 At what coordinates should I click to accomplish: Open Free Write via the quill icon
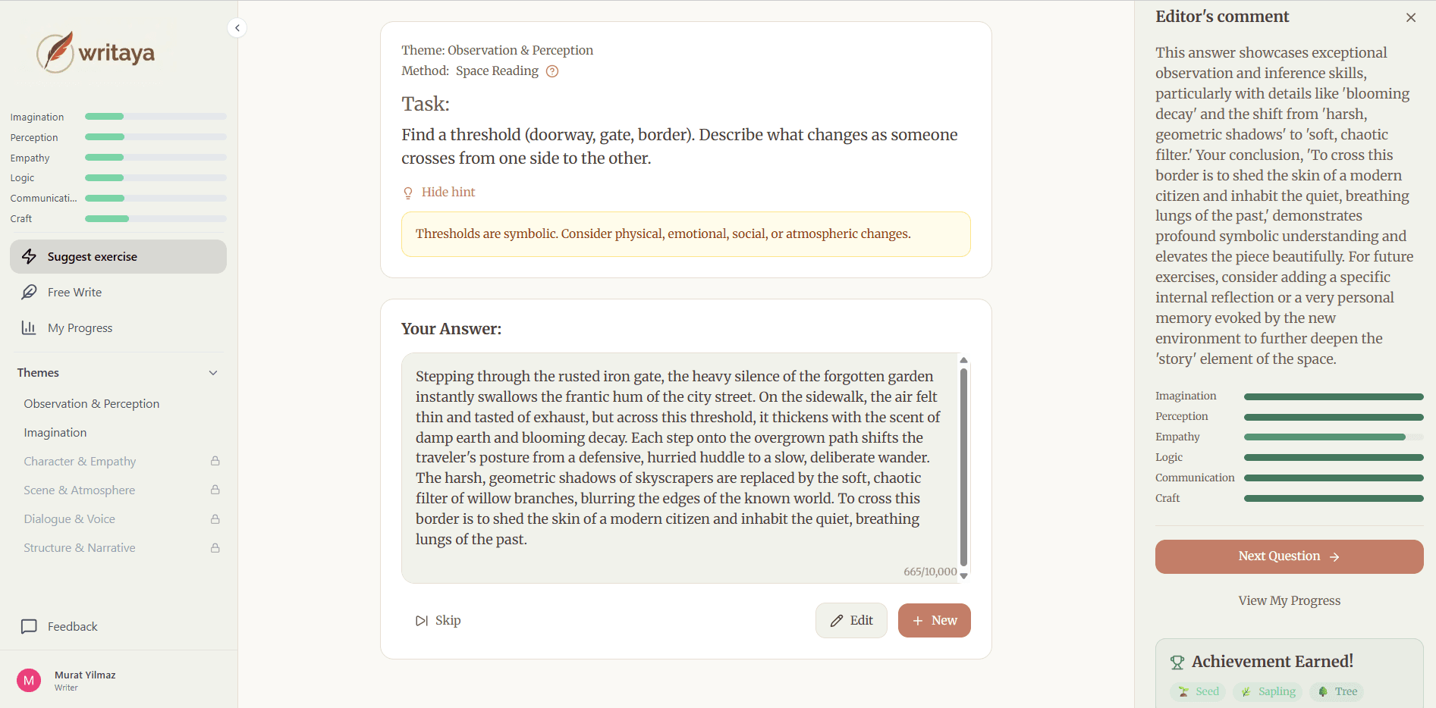click(29, 292)
